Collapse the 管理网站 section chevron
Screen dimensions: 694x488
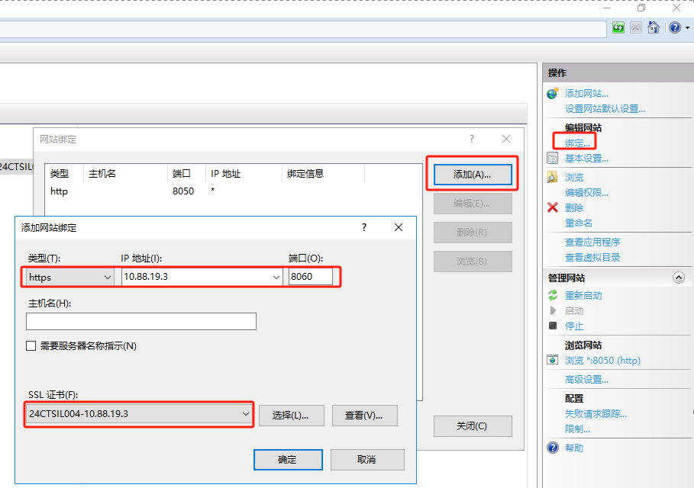(678, 278)
